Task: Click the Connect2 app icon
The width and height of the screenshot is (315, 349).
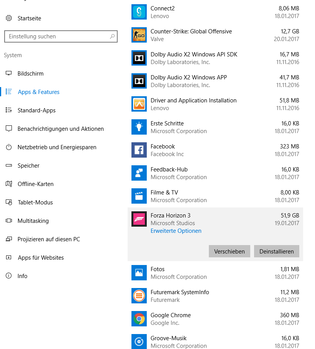Action: pyautogui.click(x=139, y=12)
